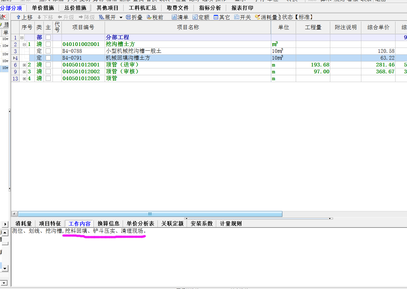This screenshot has height=289, width=407.
Task: Expand the 顶管（审核）item node
Action: tap(25, 72)
